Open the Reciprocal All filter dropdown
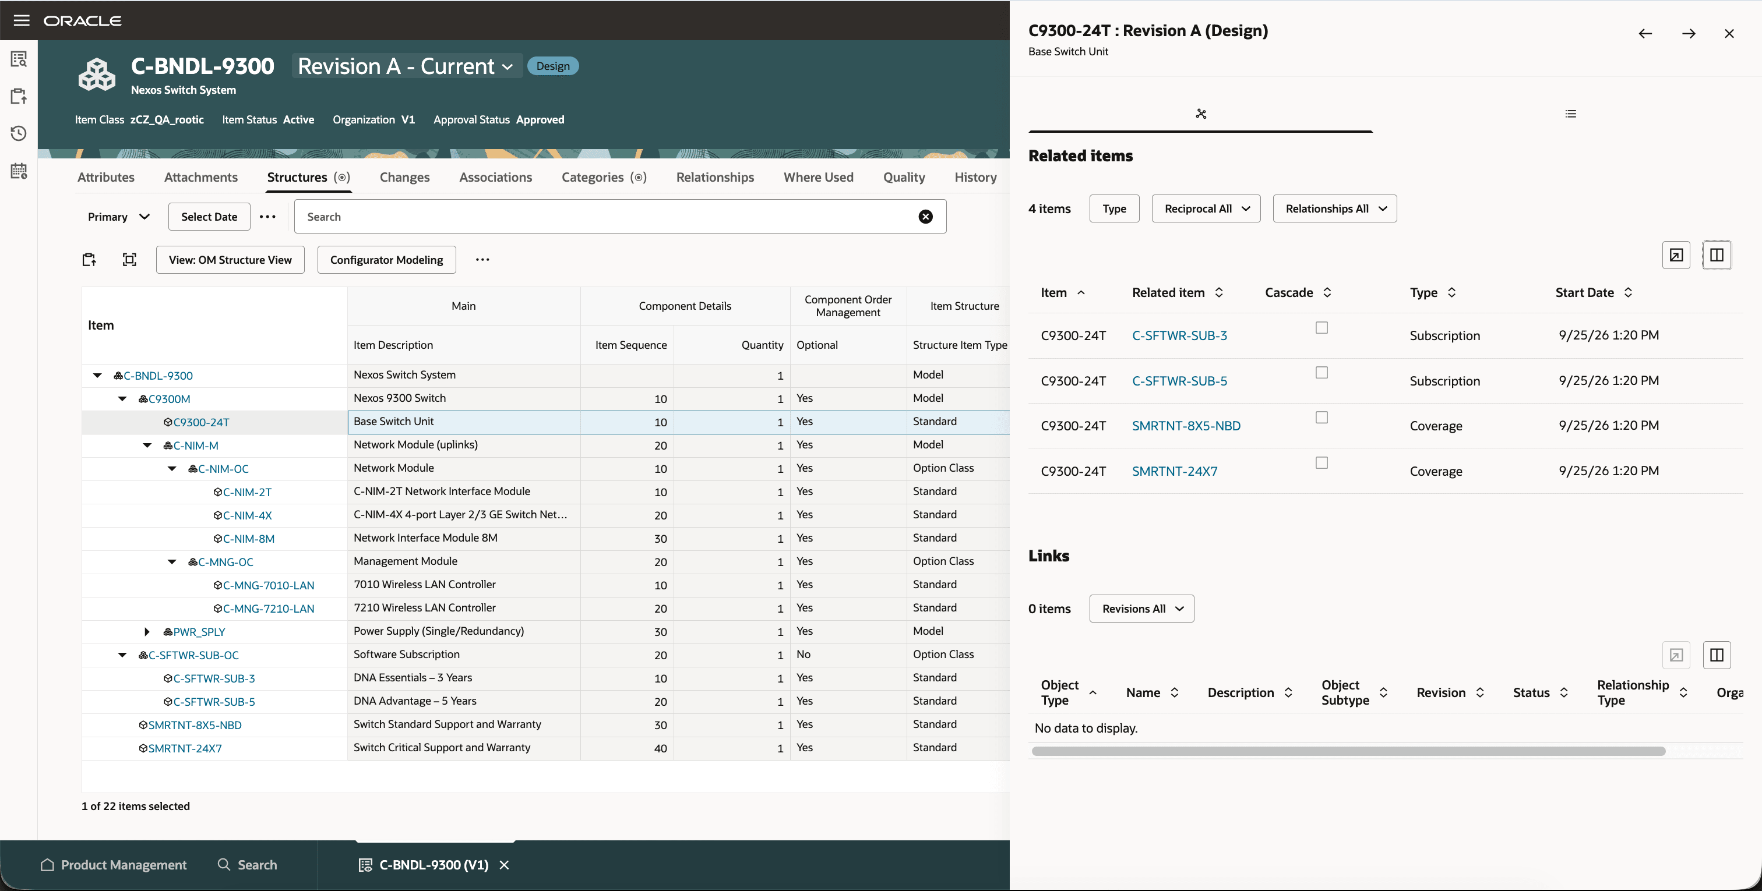Image resolution: width=1762 pixels, height=891 pixels. pos(1206,208)
